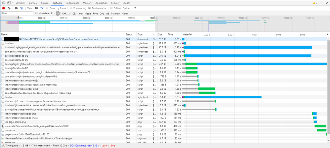Viewport: 330px width, 148px height.
Task: Switch to large request rows view icon
Action: click(37, 8)
